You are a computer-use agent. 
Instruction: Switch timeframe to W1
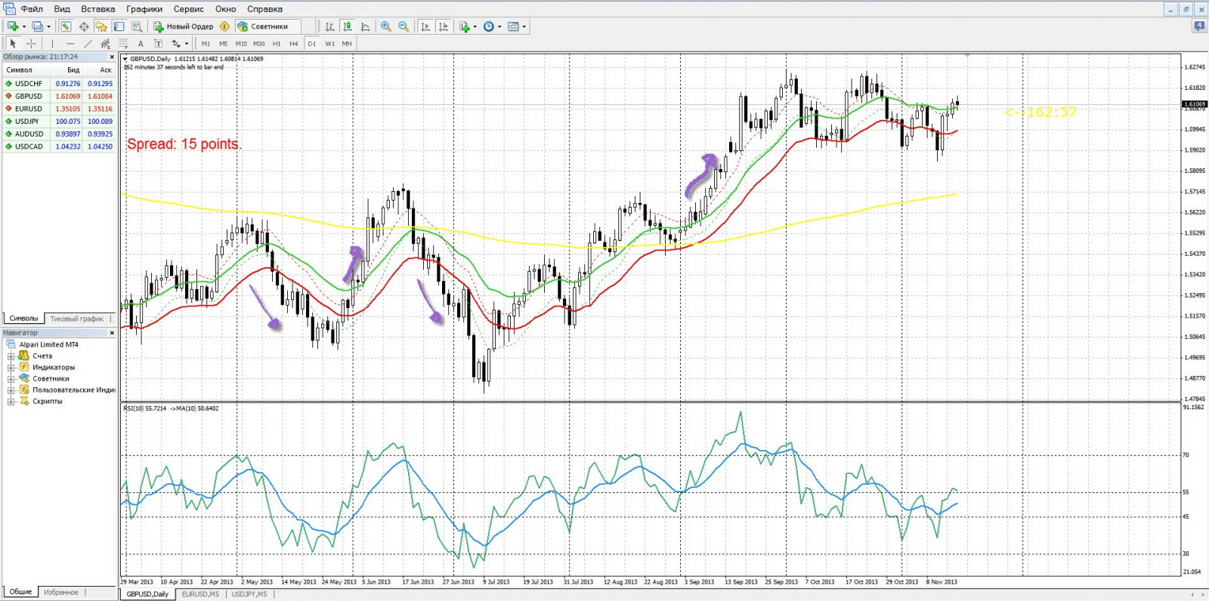[329, 44]
